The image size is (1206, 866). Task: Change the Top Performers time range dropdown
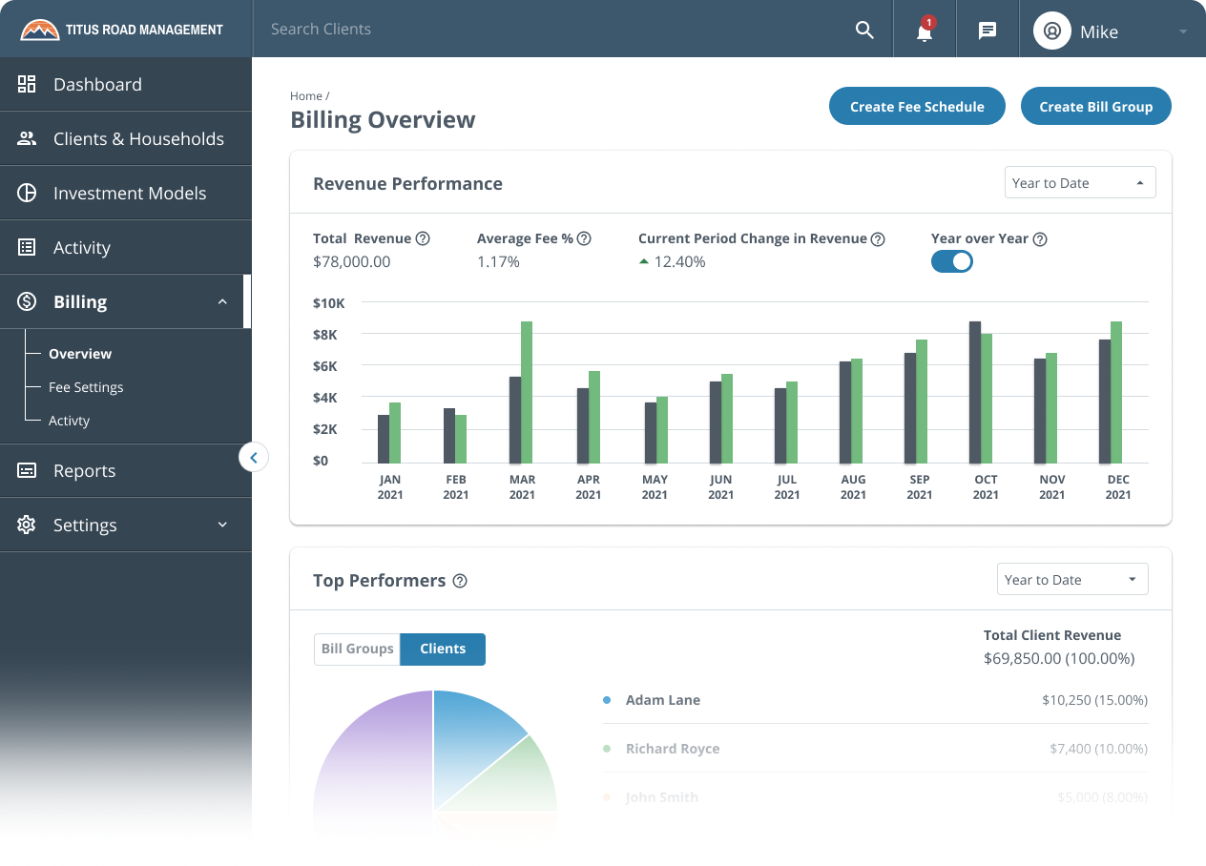tap(1072, 579)
